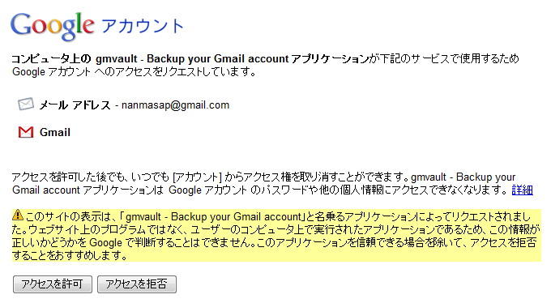Click the アクセスを拒否 button
551x303 pixels.
click(137, 284)
